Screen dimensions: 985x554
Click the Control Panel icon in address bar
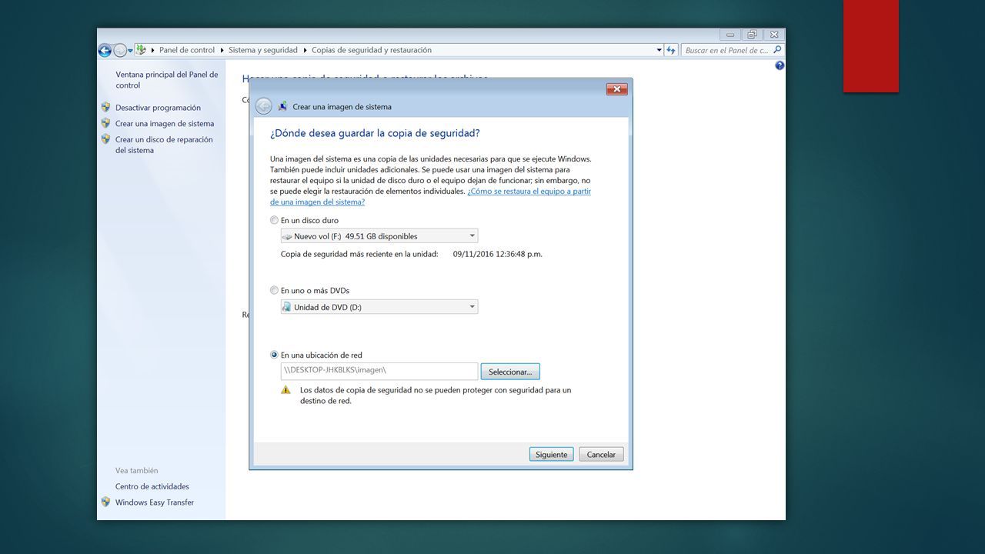141,50
